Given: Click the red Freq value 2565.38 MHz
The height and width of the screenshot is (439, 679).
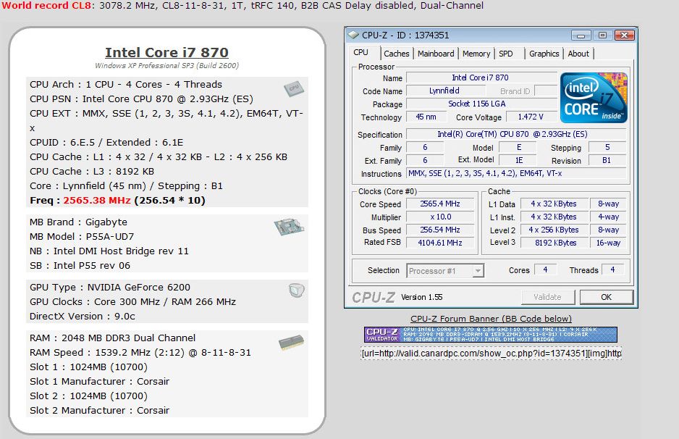Looking at the screenshot, I should click(x=97, y=200).
